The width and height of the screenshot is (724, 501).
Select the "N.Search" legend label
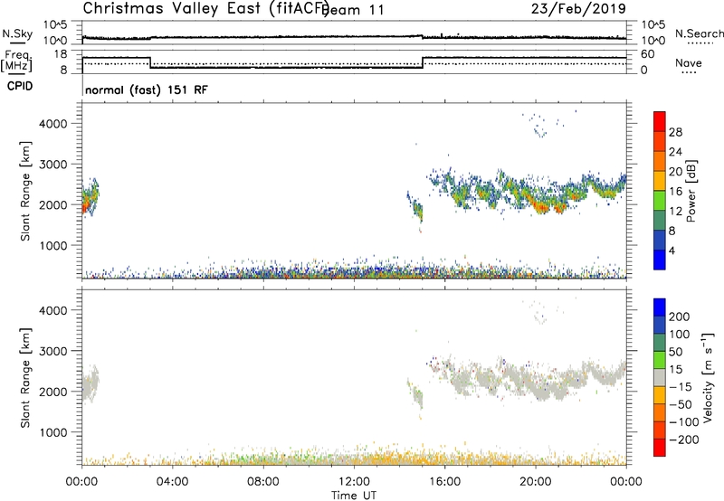click(x=699, y=33)
